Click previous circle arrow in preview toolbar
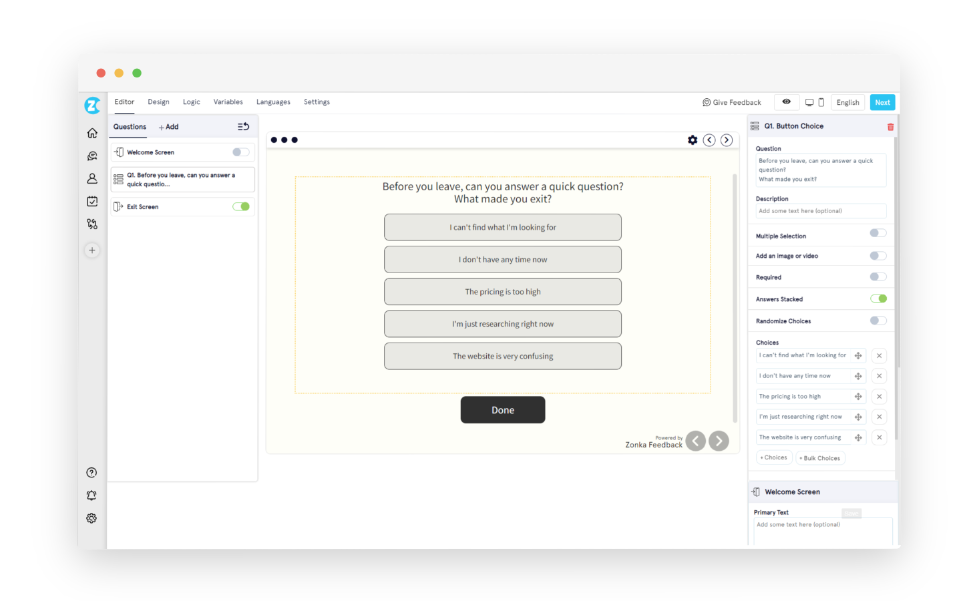Viewport: 979px width, 601px height. coord(709,140)
